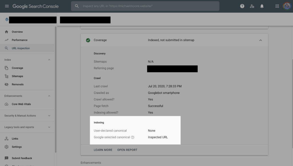The image size is (293, 166).
Task: Click Google Search Console logo
Action: [35, 6]
